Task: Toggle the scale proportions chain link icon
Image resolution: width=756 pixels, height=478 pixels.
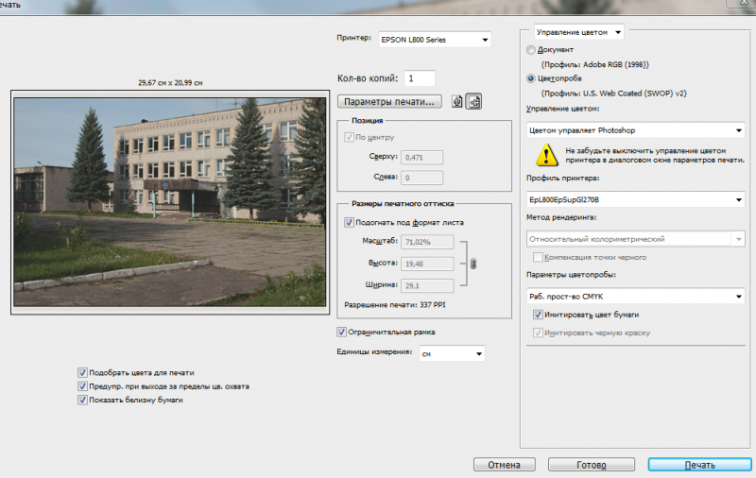Action: pyautogui.click(x=473, y=264)
